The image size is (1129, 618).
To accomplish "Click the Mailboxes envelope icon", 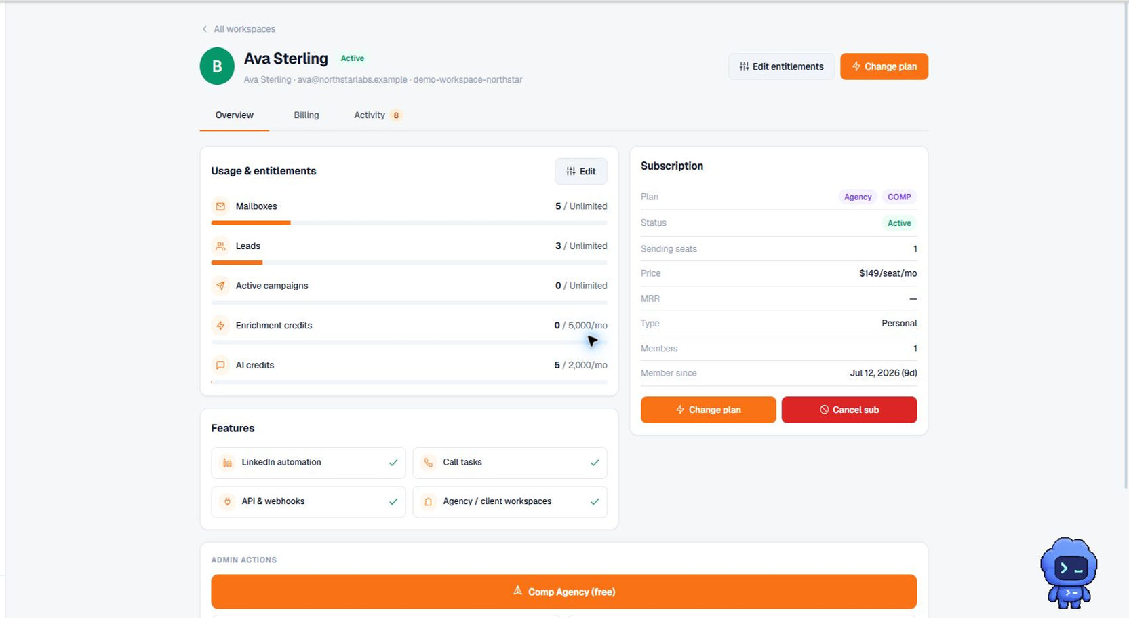I will tap(220, 206).
